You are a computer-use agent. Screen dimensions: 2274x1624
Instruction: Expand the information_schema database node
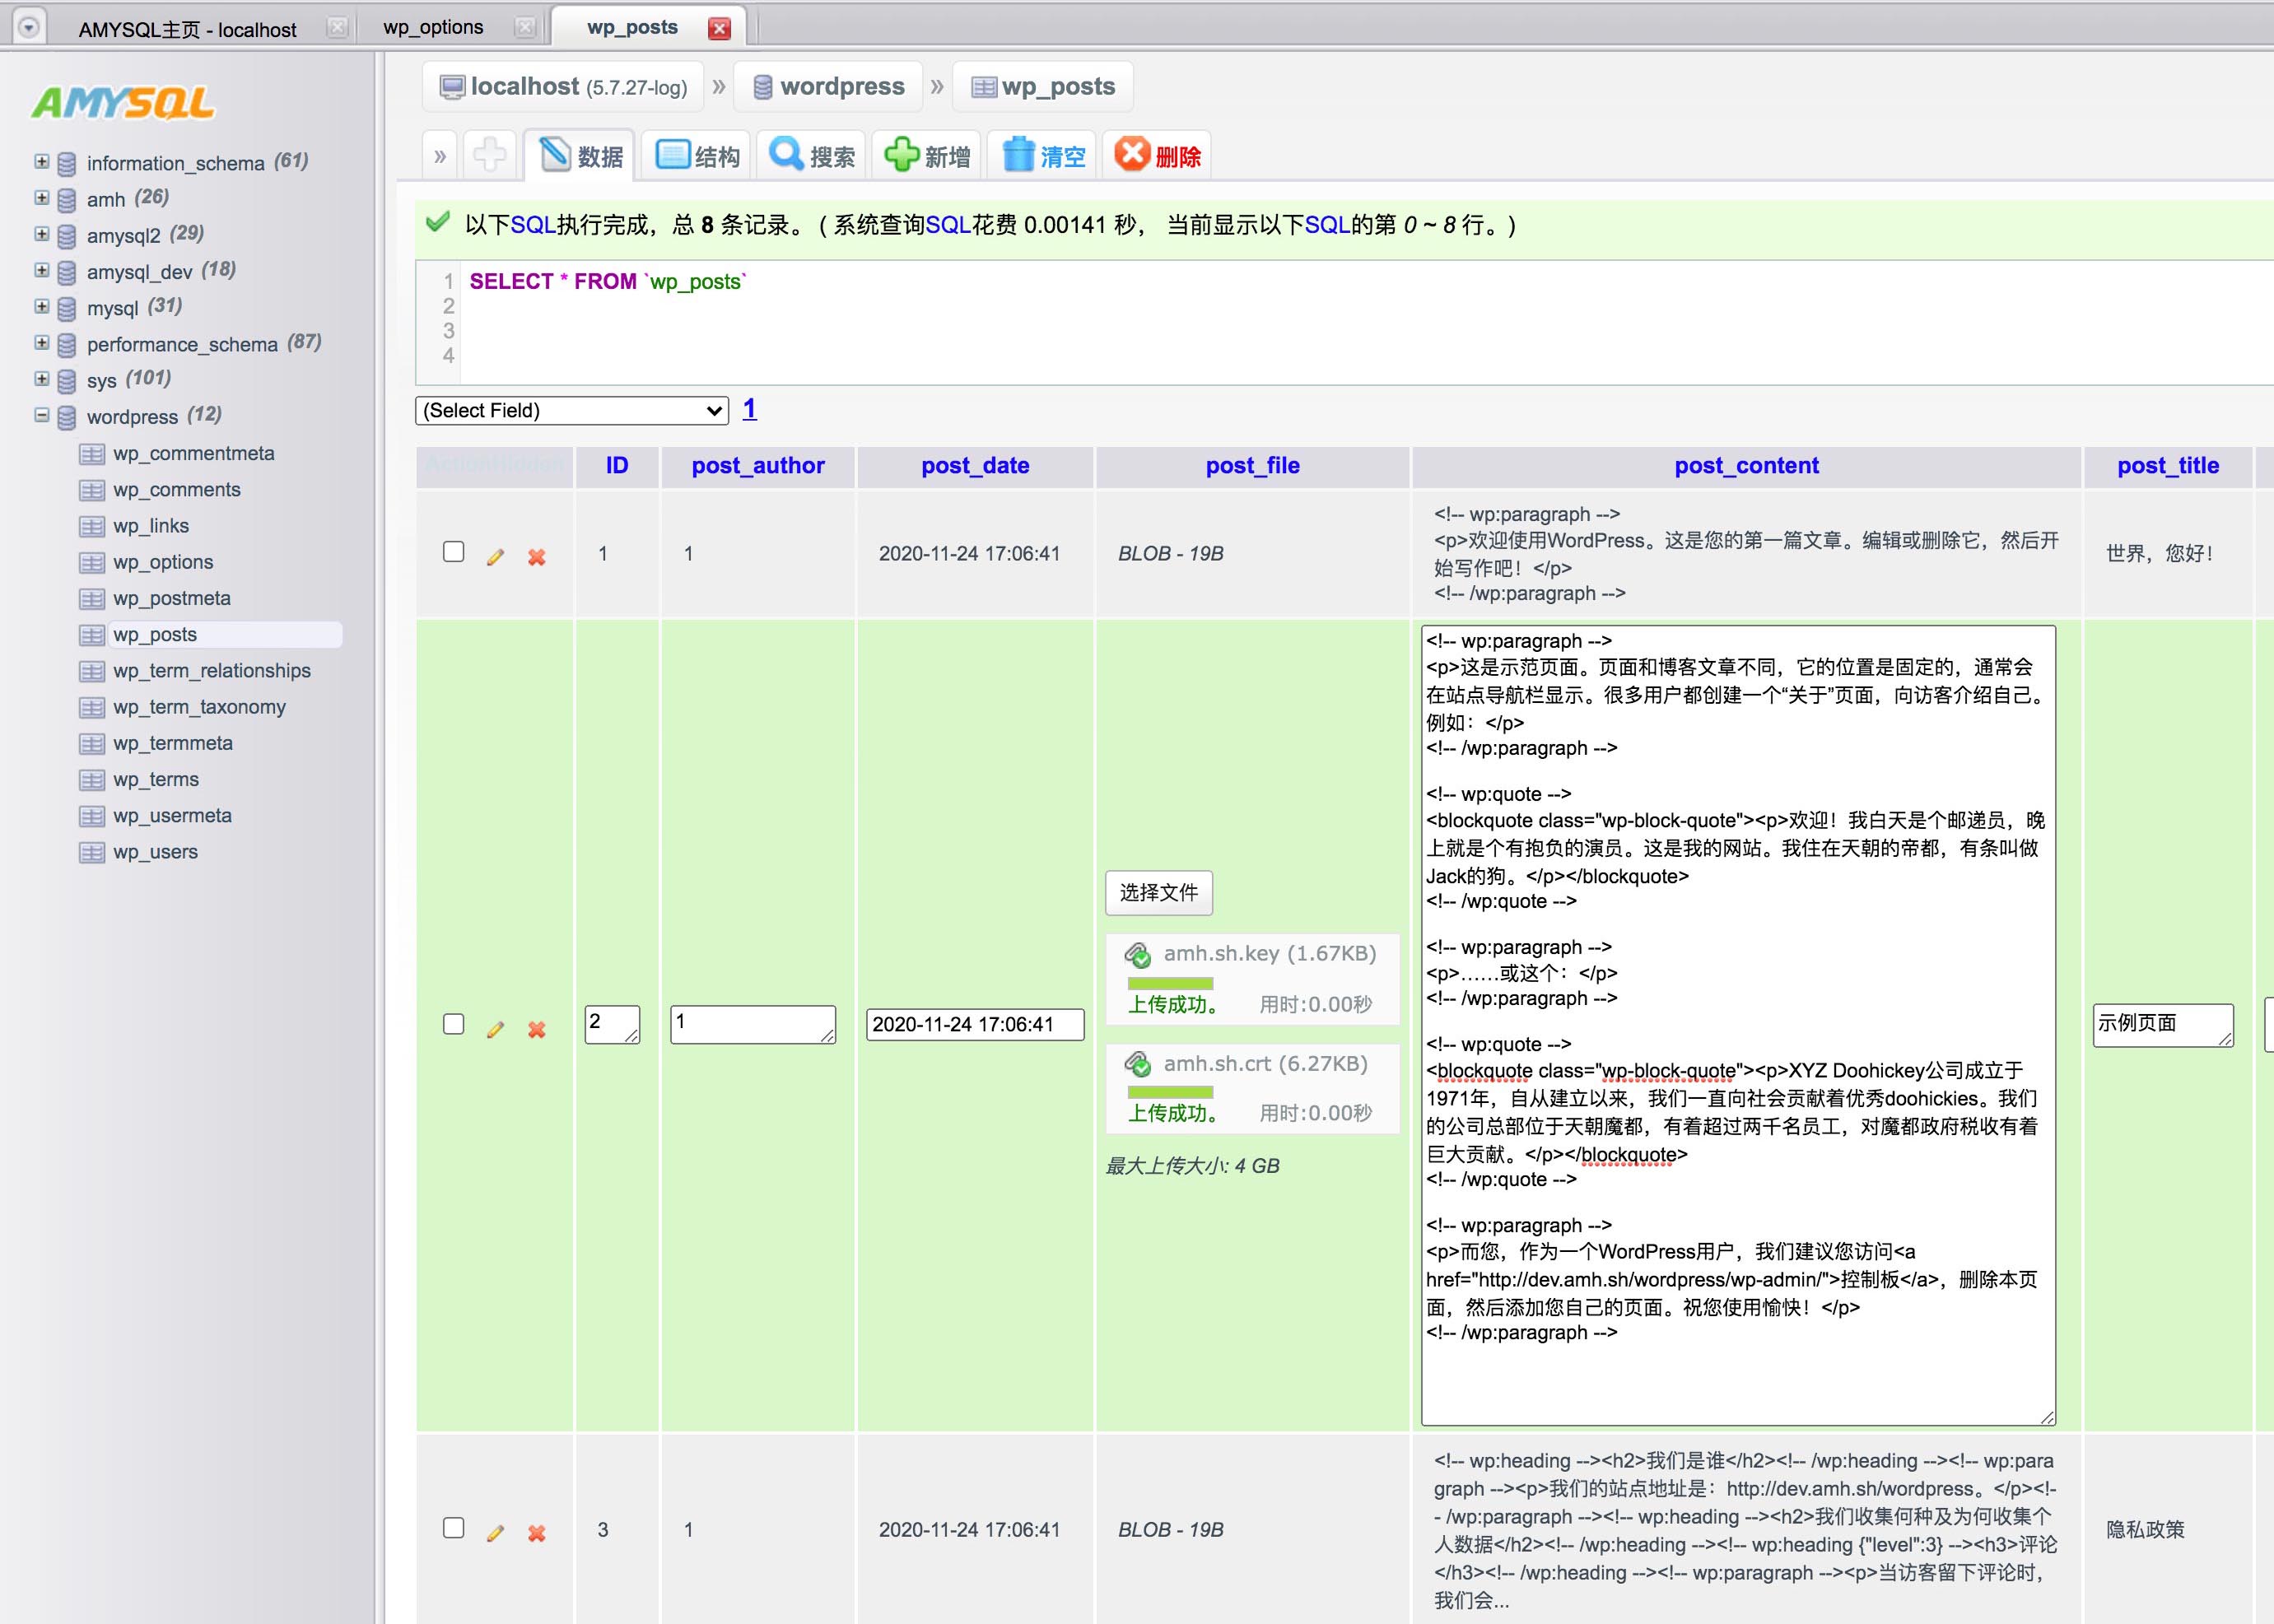42,161
